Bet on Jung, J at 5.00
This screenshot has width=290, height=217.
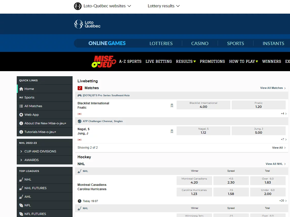point(259,131)
